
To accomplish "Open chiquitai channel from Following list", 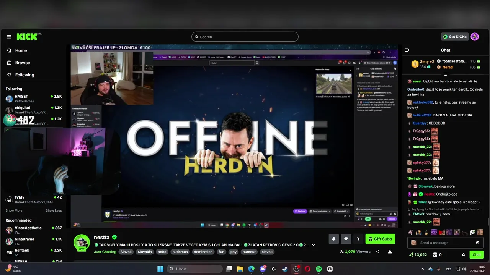I will coord(34,110).
